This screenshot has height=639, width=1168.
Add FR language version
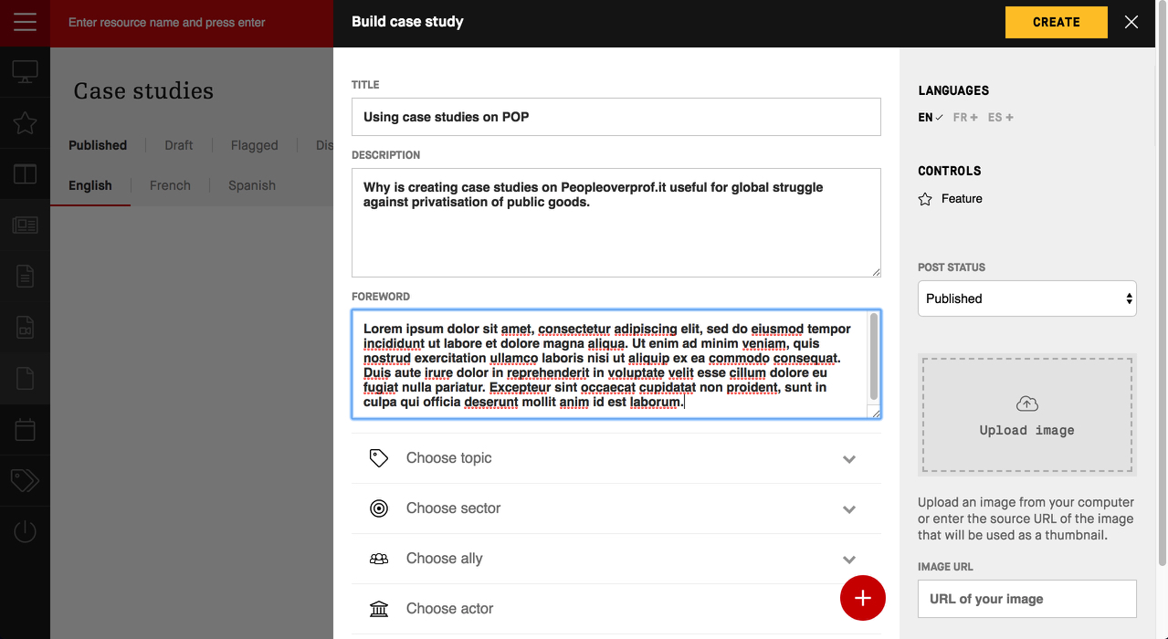click(x=965, y=117)
